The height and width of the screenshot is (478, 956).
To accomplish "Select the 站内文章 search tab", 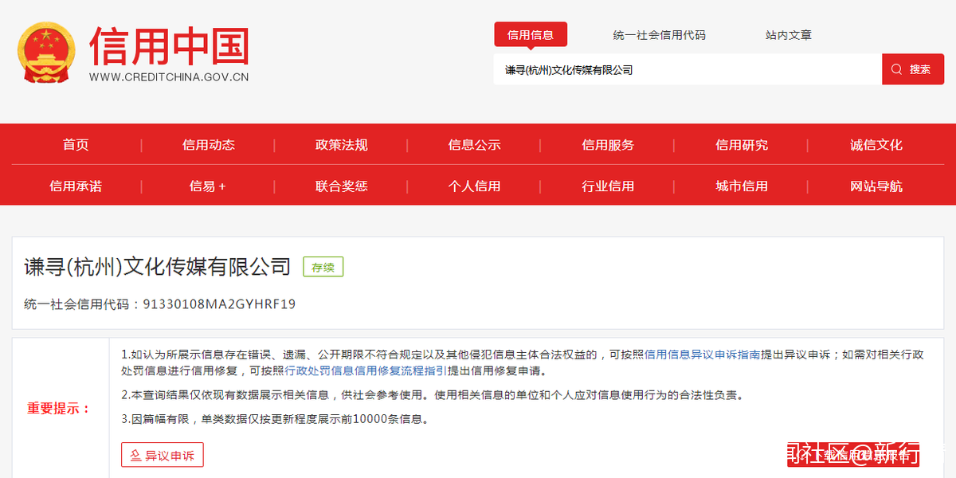I will 789,35.
